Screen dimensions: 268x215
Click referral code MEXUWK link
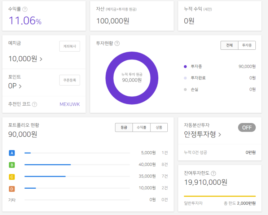pos(70,104)
